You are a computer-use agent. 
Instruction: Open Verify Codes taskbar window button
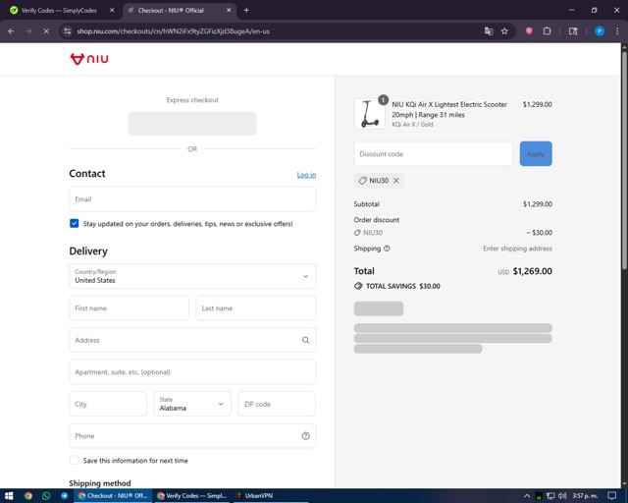pyautogui.click(x=192, y=496)
